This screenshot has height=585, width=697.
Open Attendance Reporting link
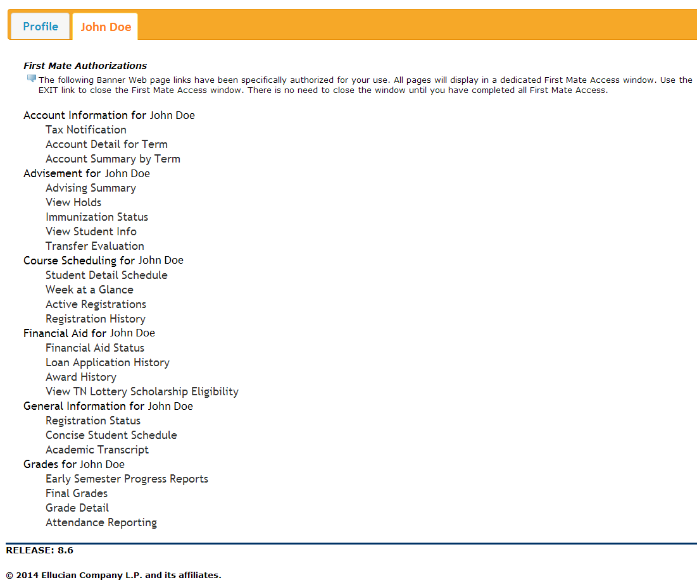(x=101, y=522)
